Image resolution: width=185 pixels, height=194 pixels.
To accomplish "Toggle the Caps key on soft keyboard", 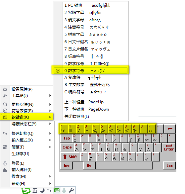I will (x=67, y=147).
